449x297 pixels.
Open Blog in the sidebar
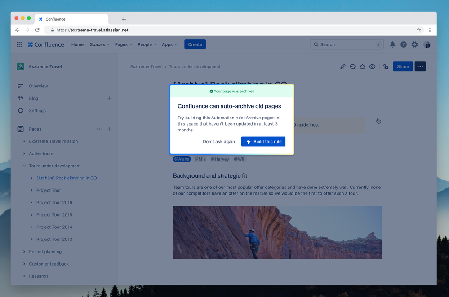[34, 98]
